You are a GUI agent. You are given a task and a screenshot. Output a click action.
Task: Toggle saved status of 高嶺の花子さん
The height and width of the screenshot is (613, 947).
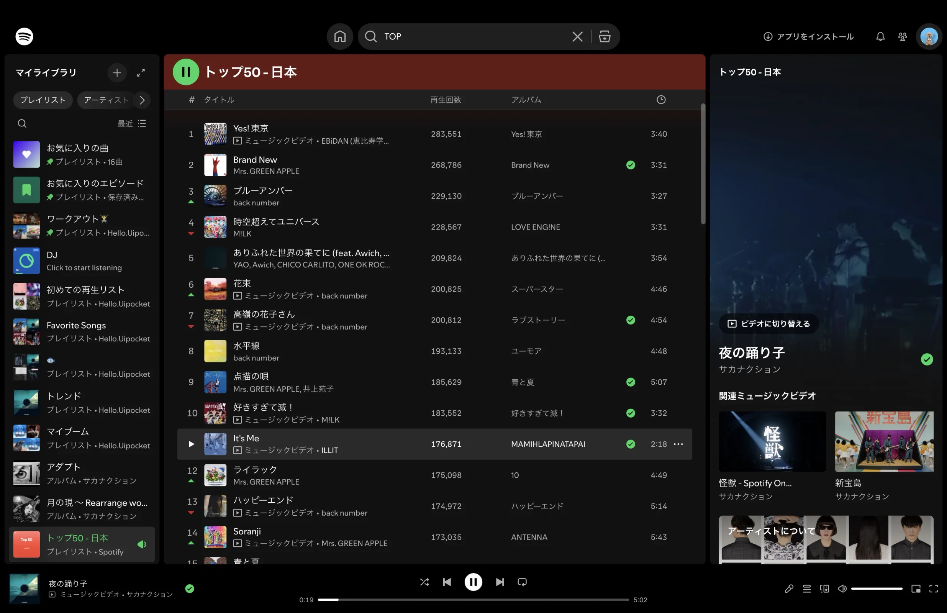coord(630,320)
